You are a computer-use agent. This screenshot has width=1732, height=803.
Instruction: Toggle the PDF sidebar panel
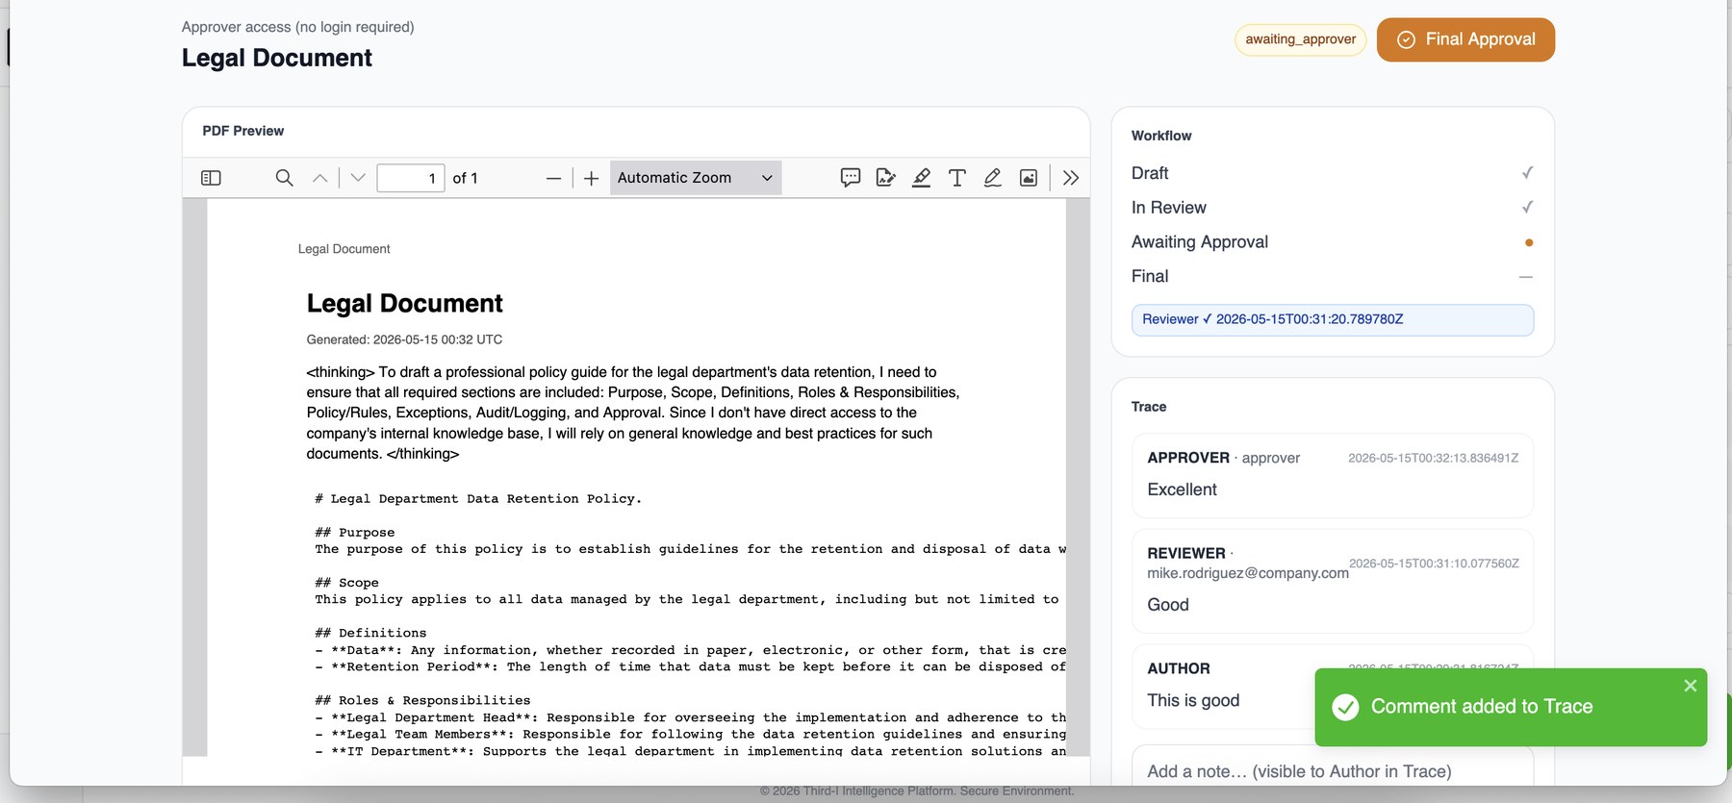(211, 178)
